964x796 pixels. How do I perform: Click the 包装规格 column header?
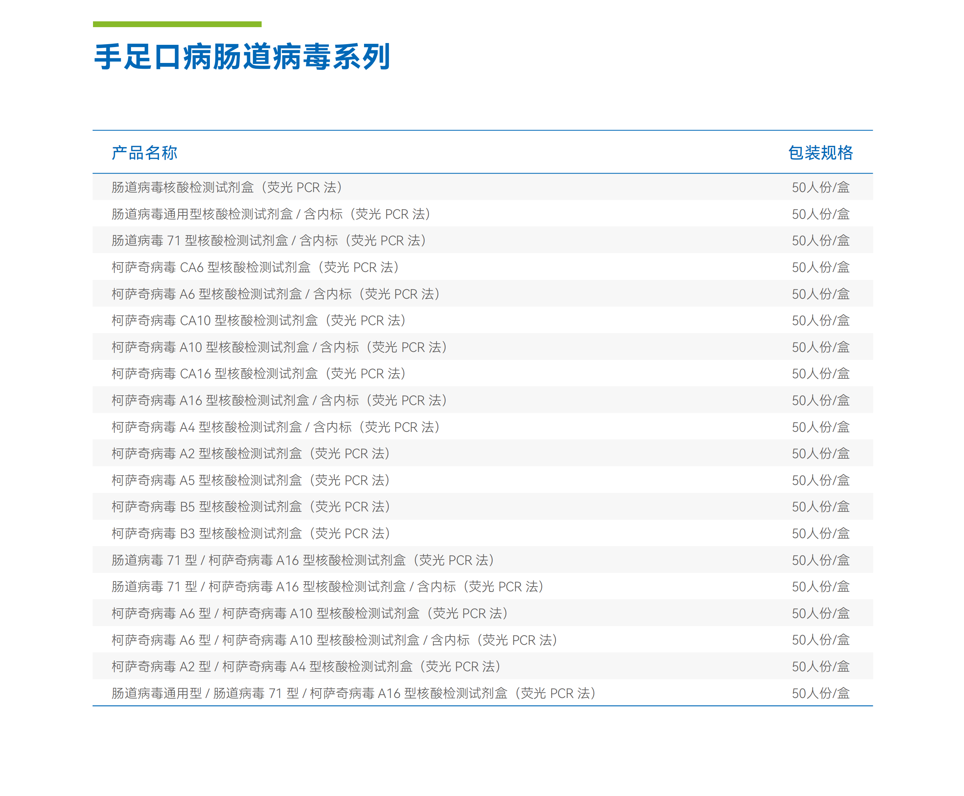click(x=820, y=153)
